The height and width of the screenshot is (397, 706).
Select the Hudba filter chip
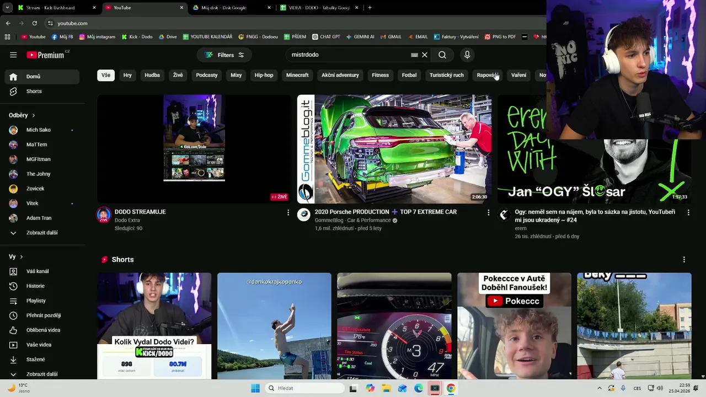tap(152, 75)
